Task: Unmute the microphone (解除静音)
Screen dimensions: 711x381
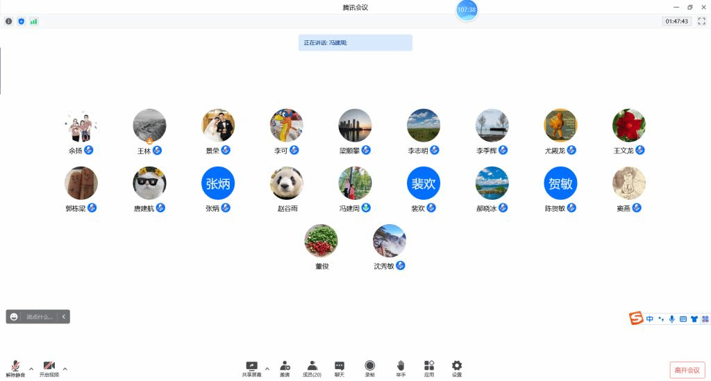Action: tap(15, 368)
